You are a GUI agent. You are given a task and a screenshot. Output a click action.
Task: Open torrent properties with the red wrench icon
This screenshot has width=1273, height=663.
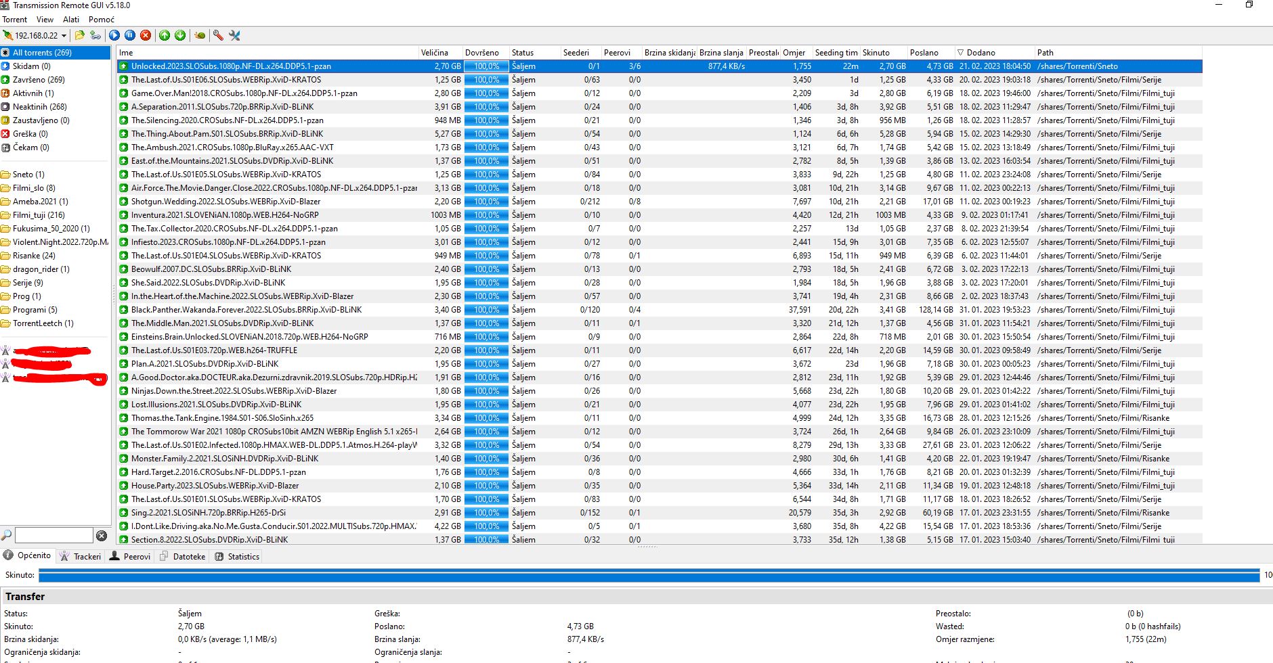tap(218, 35)
